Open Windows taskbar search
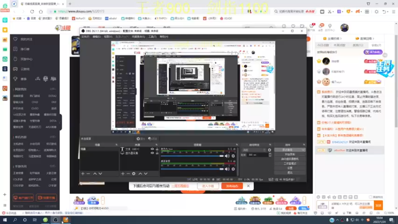Screen dimensions: 398x224 [15, 220]
